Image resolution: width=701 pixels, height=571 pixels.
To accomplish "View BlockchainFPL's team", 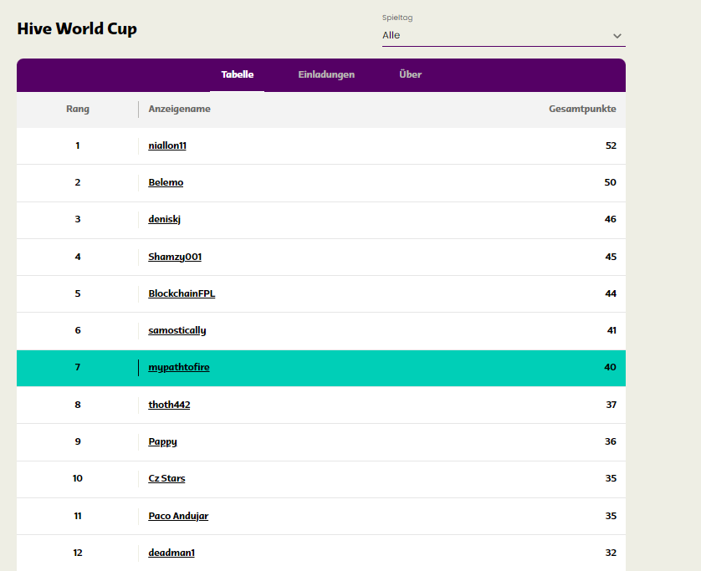I will point(182,293).
